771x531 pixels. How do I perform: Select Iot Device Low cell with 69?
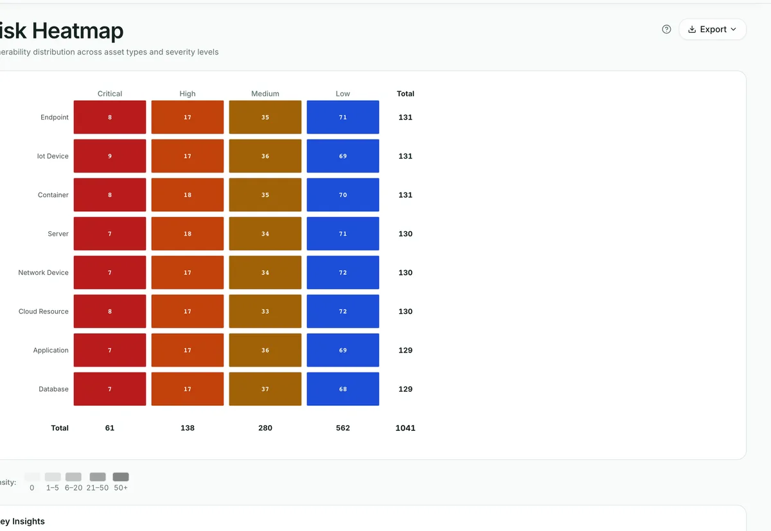343,156
